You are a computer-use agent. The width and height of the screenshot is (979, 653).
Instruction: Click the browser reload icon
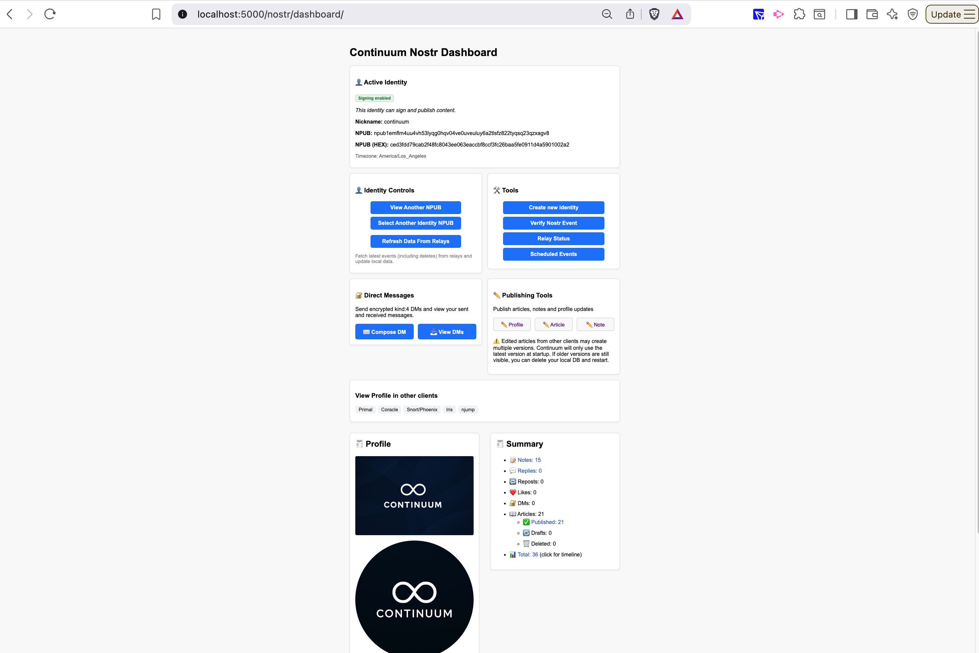pos(50,14)
